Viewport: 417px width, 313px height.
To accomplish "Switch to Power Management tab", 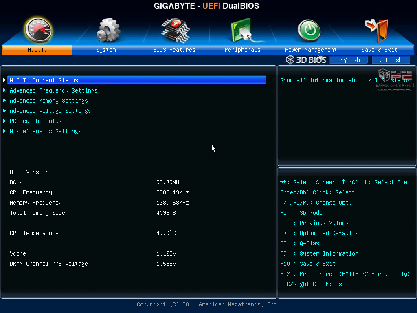I will tap(311, 50).
